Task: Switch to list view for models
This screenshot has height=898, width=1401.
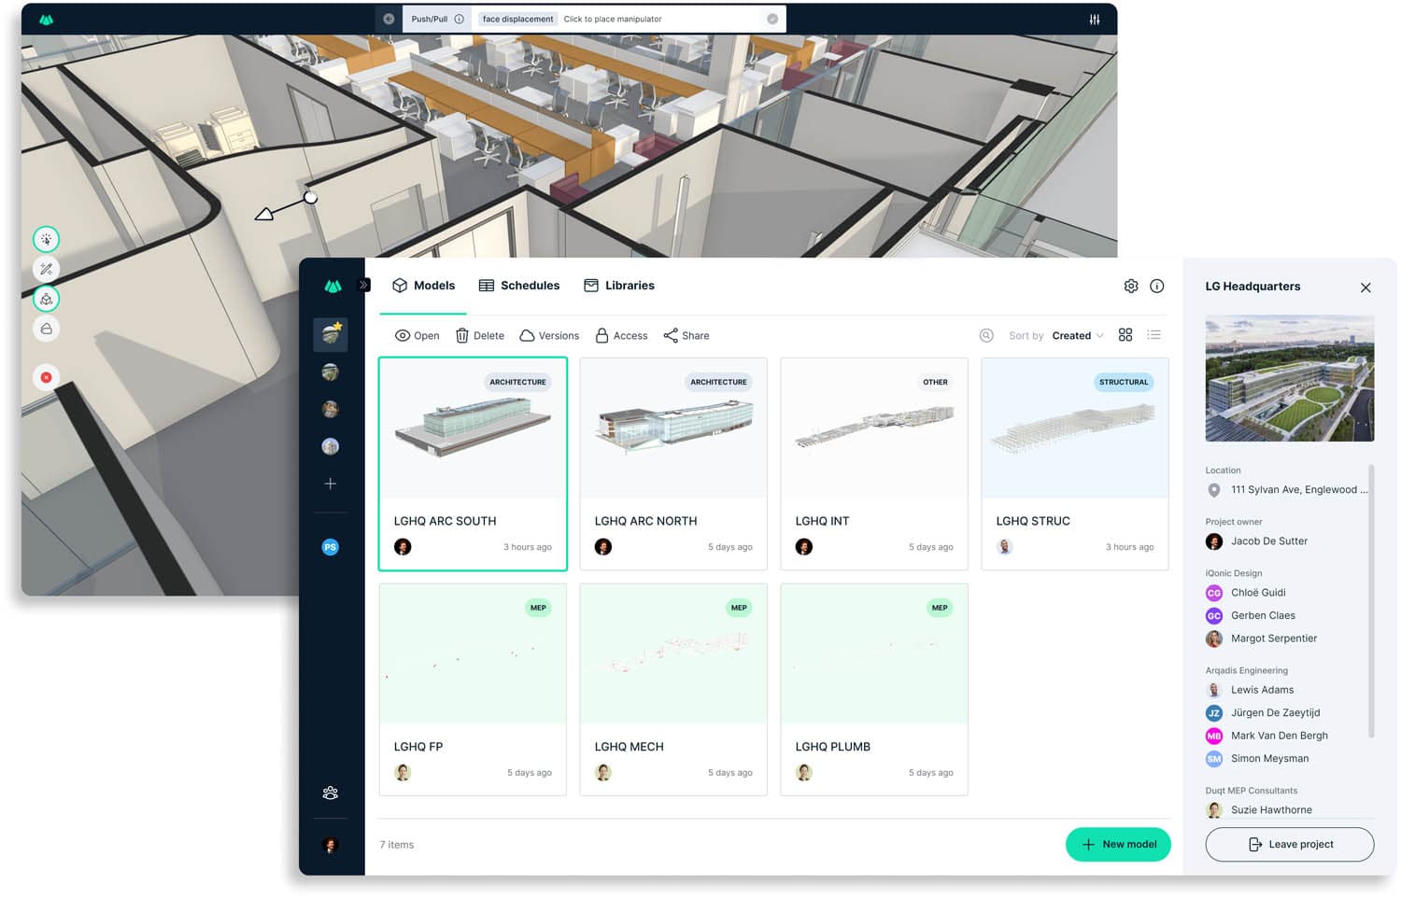Action: click(x=1154, y=334)
